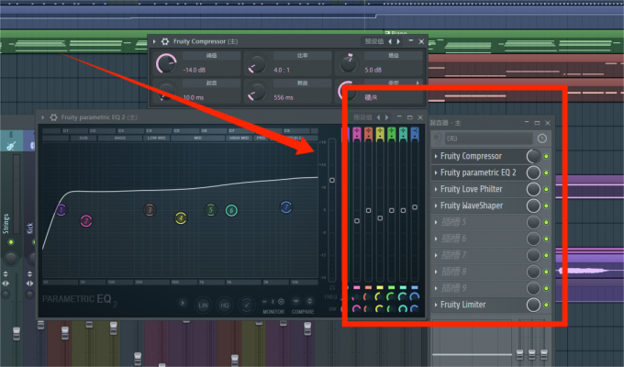
Task: Click the orange band type icon atop EQ sliders
Action: pos(369,134)
